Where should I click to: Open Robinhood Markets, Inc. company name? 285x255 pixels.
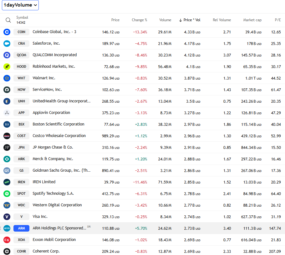click(54, 66)
